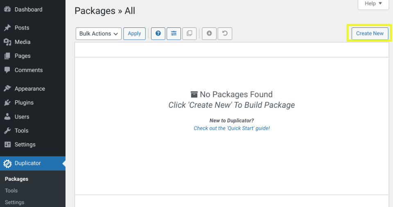Viewport: 393px width, 207px height.
Task: Open Dashboard from the sidebar
Action: [28, 9]
